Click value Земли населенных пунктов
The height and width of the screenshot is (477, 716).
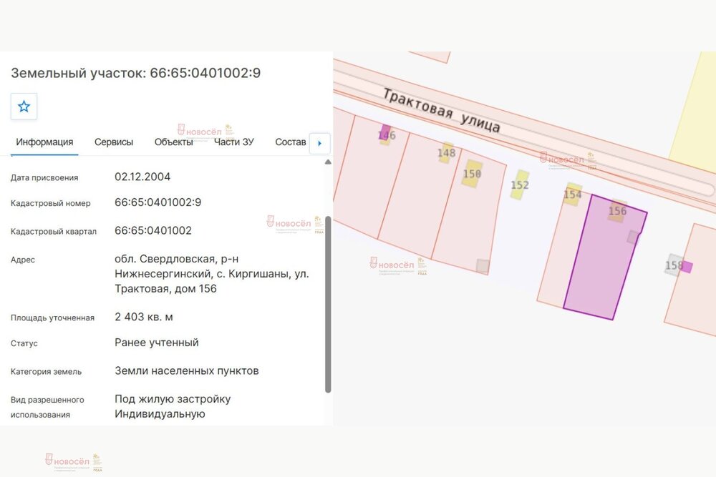coord(187,370)
